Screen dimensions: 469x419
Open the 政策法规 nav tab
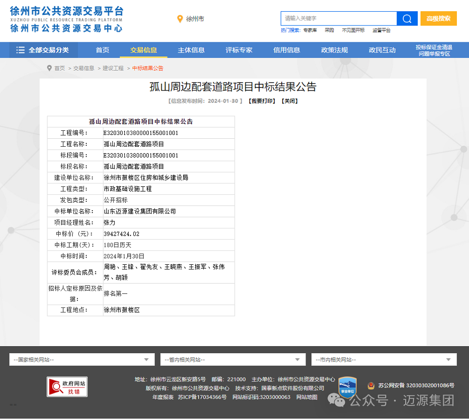(x=334, y=50)
